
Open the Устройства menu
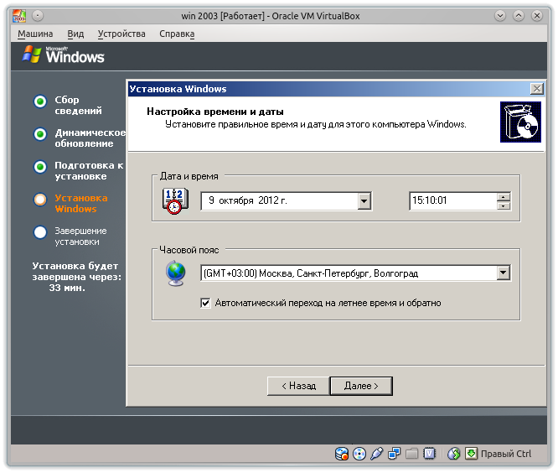click(121, 34)
